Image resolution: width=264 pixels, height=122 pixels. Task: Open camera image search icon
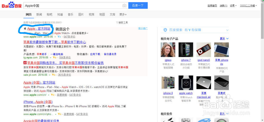point(124,6)
